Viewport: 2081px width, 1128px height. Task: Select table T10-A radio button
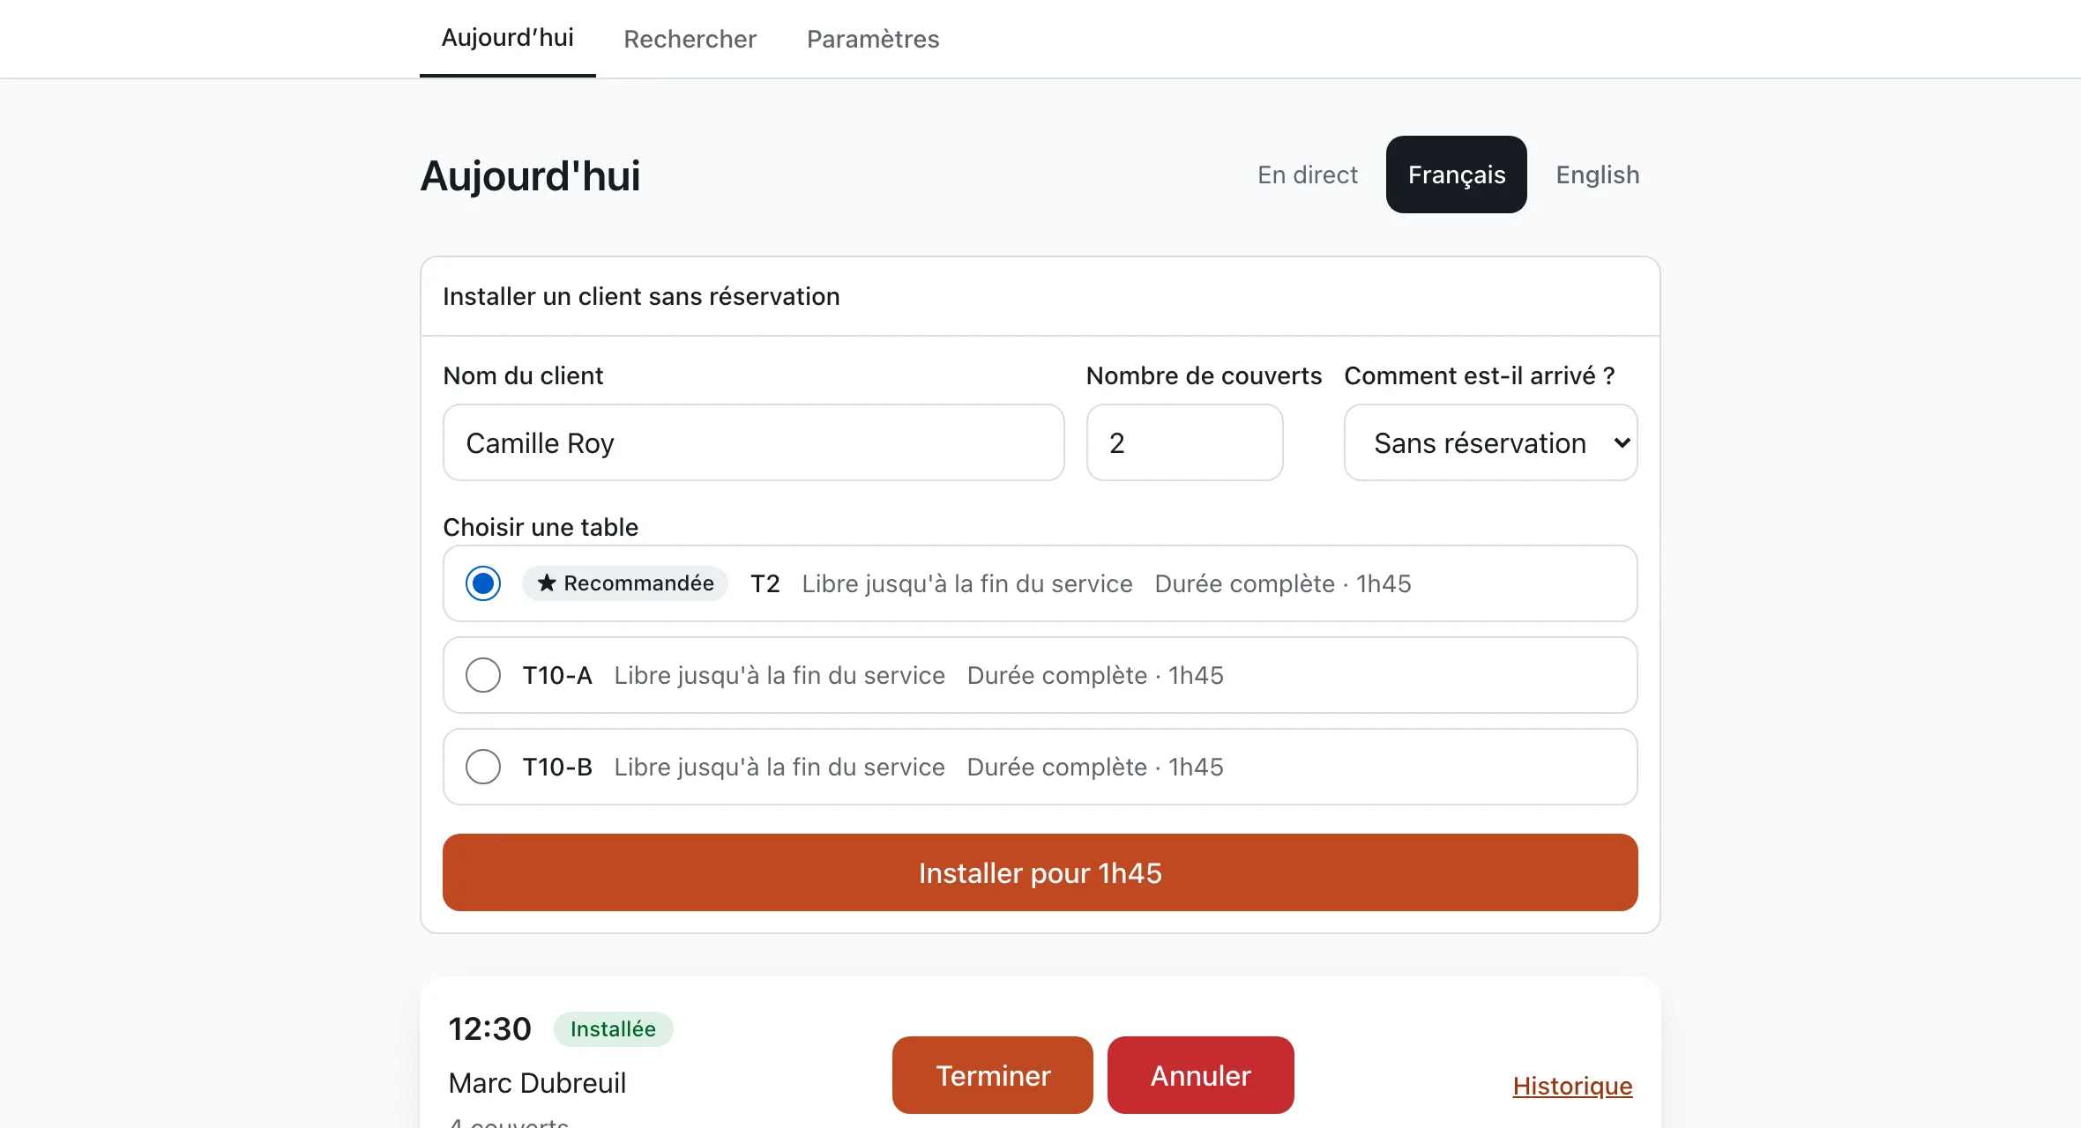pos(483,675)
